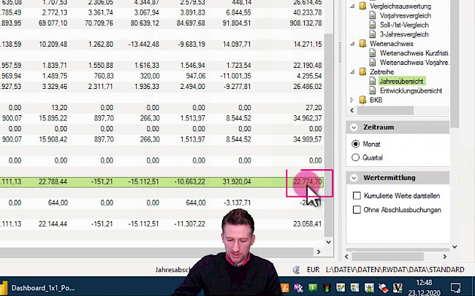Image resolution: width=475 pixels, height=296 pixels.
Task: Collapse the Vergleichsauswertung tree node triangle
Action: [352, 7]
